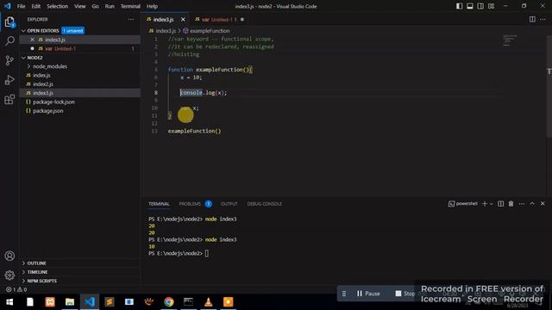Open the Terminal menu
This screenshot has width=552, height=310.
tap(130, 6)
